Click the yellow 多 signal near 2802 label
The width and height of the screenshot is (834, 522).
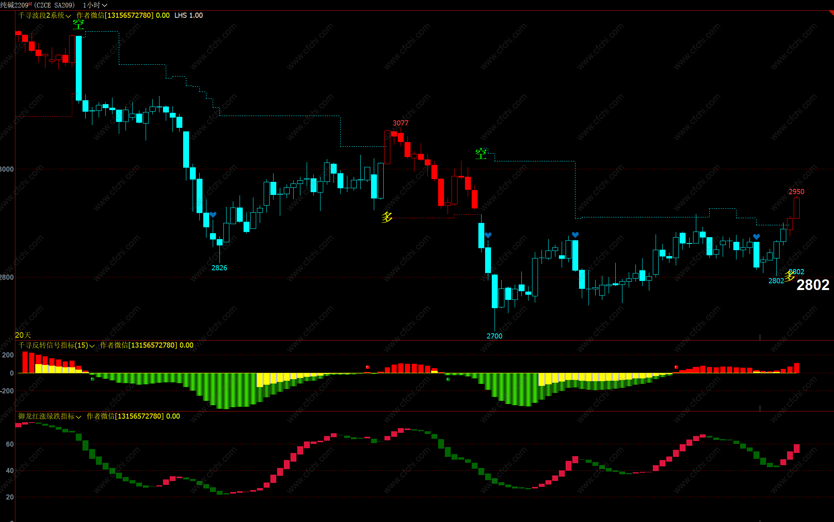coord(789,276)
